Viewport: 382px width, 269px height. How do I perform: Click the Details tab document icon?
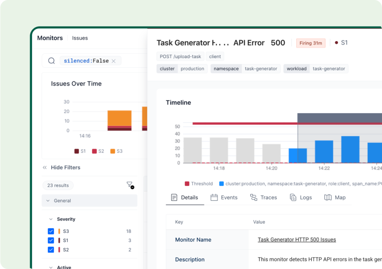click(174, 197)
